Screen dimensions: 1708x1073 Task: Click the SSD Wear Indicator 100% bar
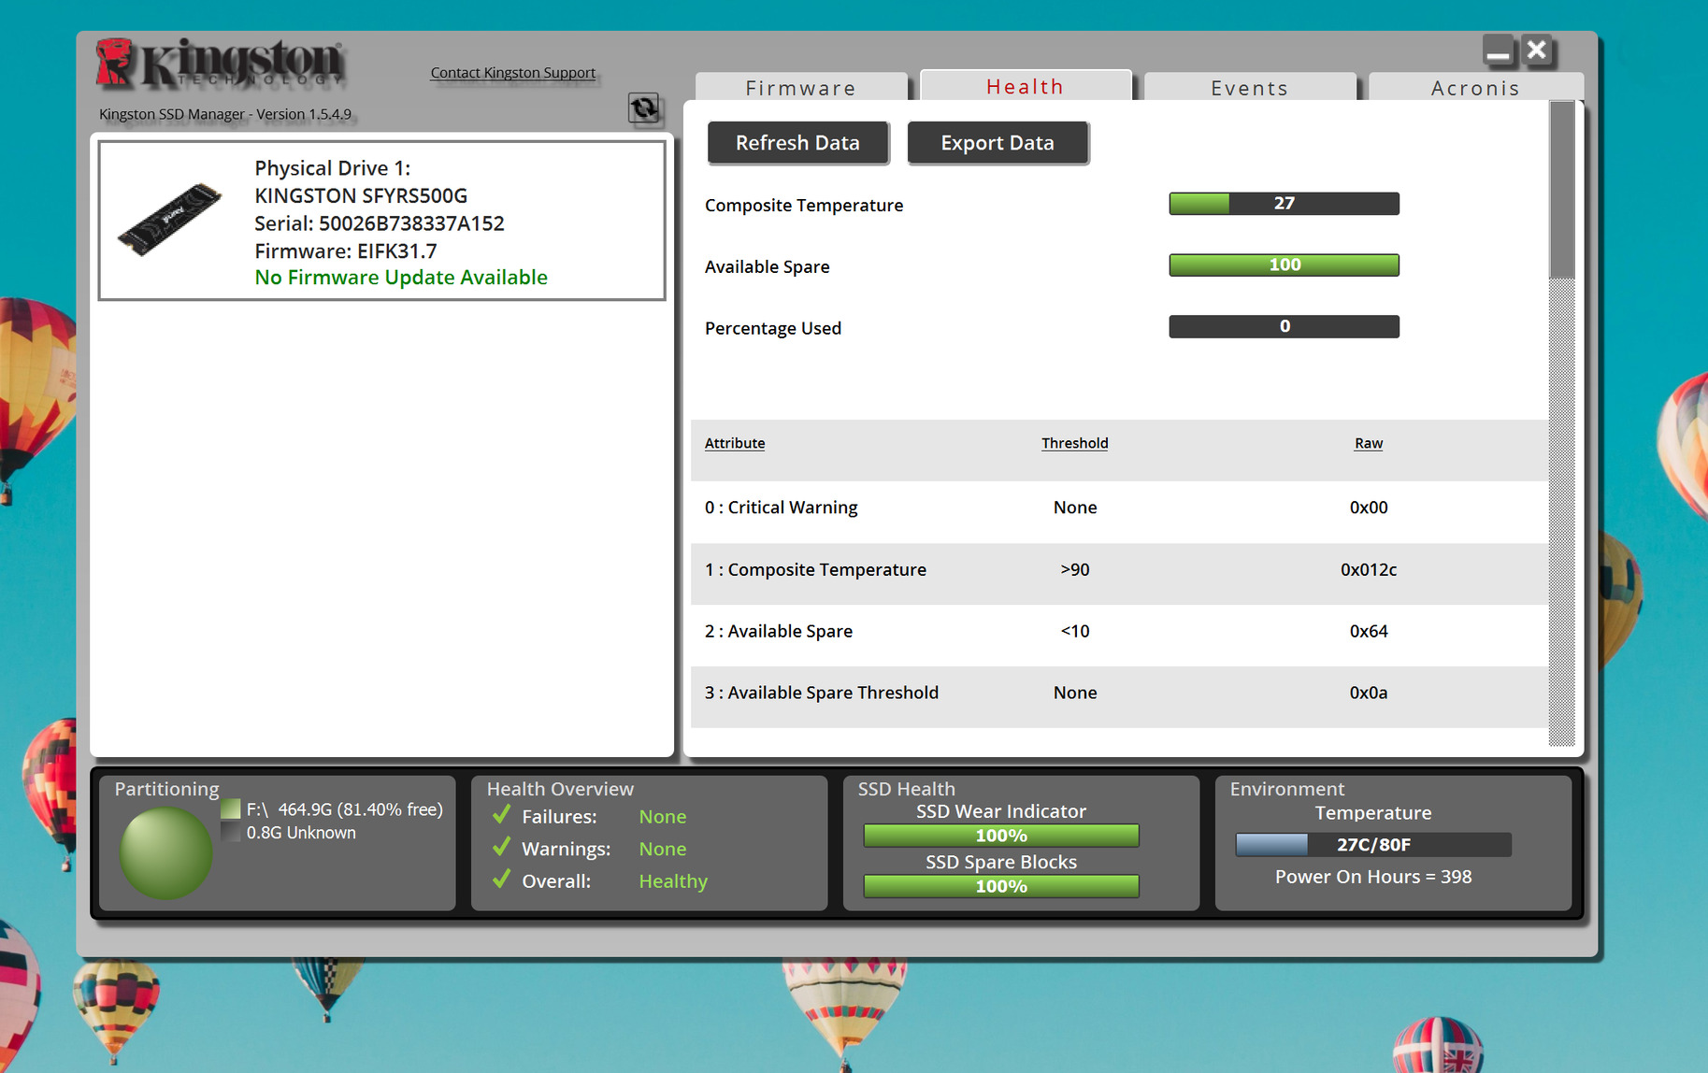coord(1001,836)
